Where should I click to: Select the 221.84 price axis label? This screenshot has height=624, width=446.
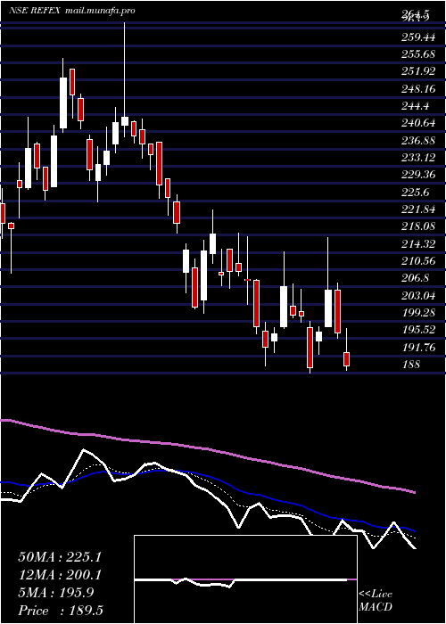417,209
